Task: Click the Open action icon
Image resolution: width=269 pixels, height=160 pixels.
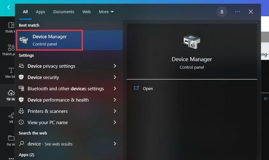Action: (136, 88)
